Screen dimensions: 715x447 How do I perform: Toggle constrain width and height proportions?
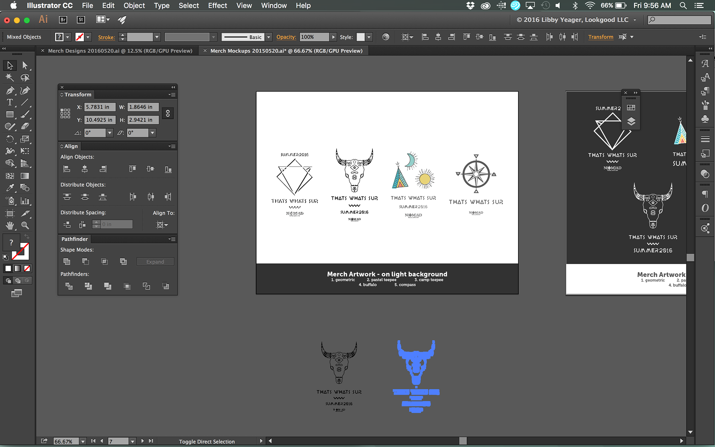pos(168,113)
